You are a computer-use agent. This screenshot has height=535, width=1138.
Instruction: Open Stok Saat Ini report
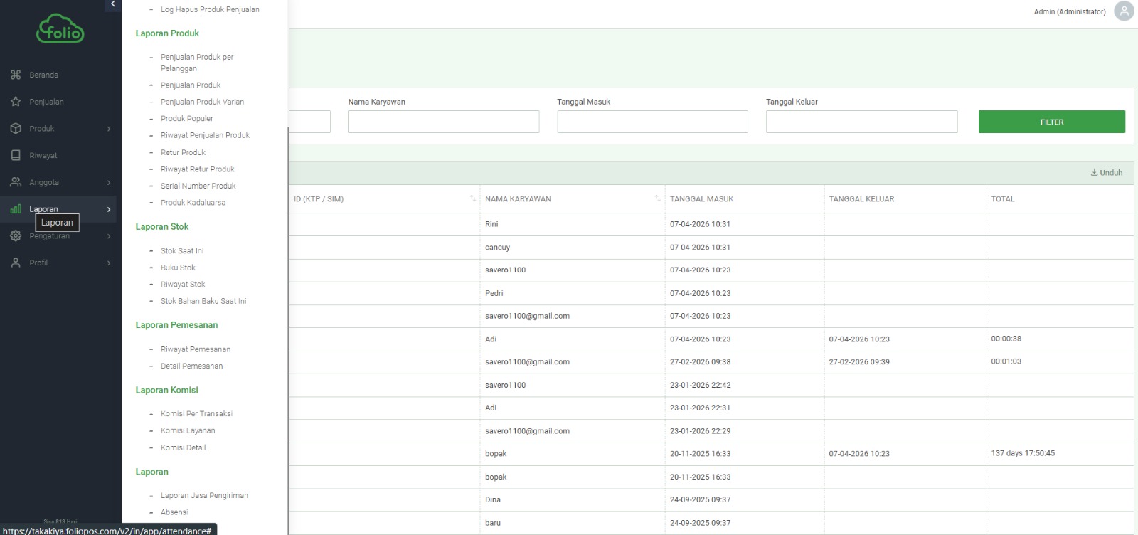[x=181, y=251]
